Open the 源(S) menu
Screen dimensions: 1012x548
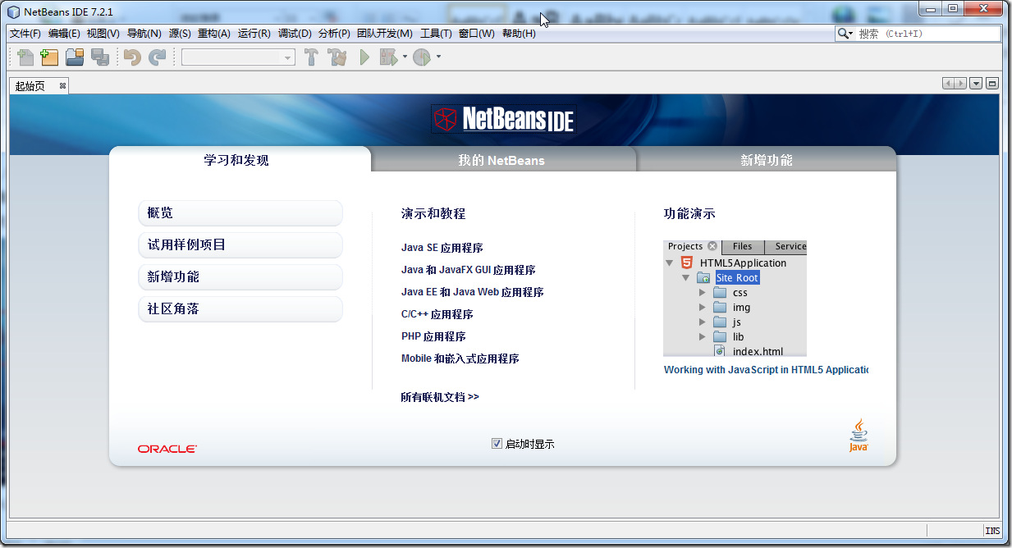tap(180, 34)
